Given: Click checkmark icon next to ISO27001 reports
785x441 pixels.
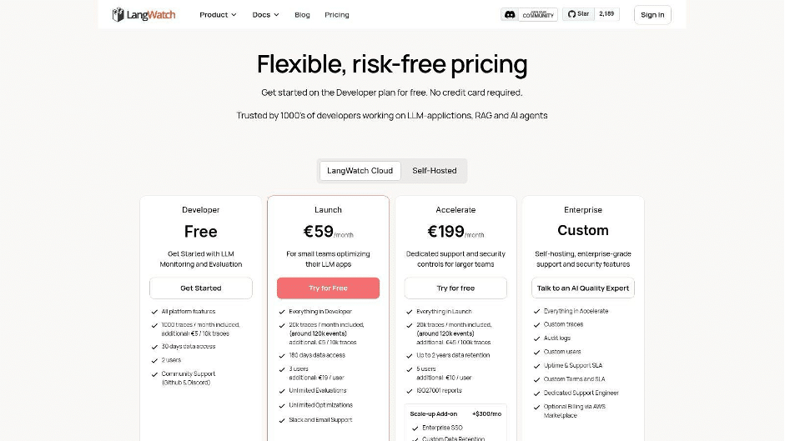Looking at the screenshot, I should (x=410, y=391).
